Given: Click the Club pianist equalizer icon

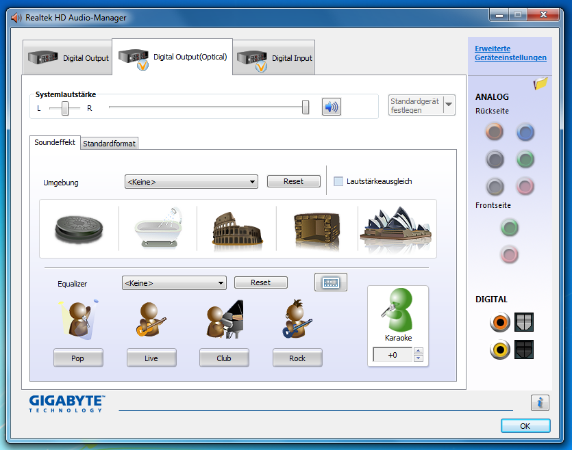Looking at the screenshot, I should pyautogui.click(x=224, y=319).
